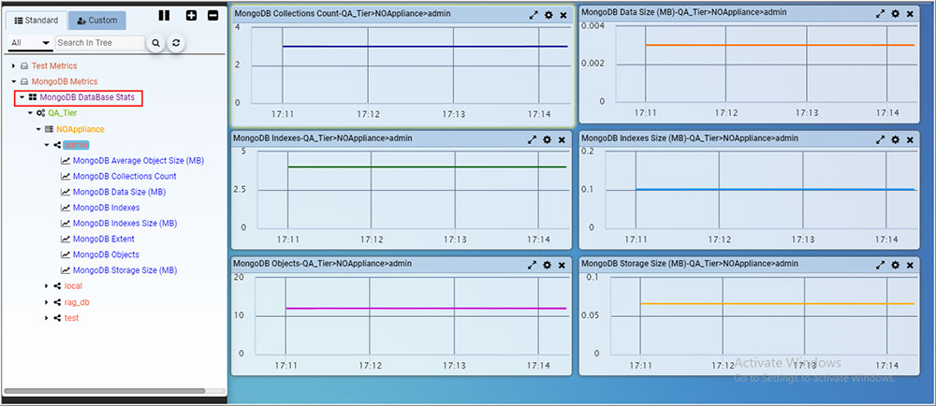The width and height of the screenshot is (936, 406).
Task: Expand the rag_db database node
Action: (x=47, y=302)
